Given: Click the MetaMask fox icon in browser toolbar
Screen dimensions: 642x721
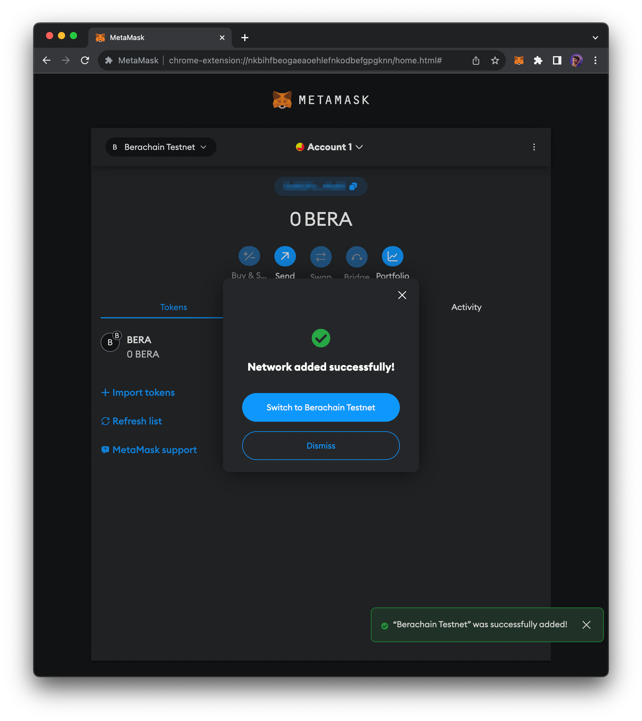Looking at the screenshot, I should (x=518, y=60).
